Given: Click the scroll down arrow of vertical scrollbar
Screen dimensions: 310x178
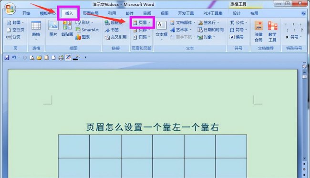Looking at the screenshot, I should pyautogui.click(x=304, y=158).
